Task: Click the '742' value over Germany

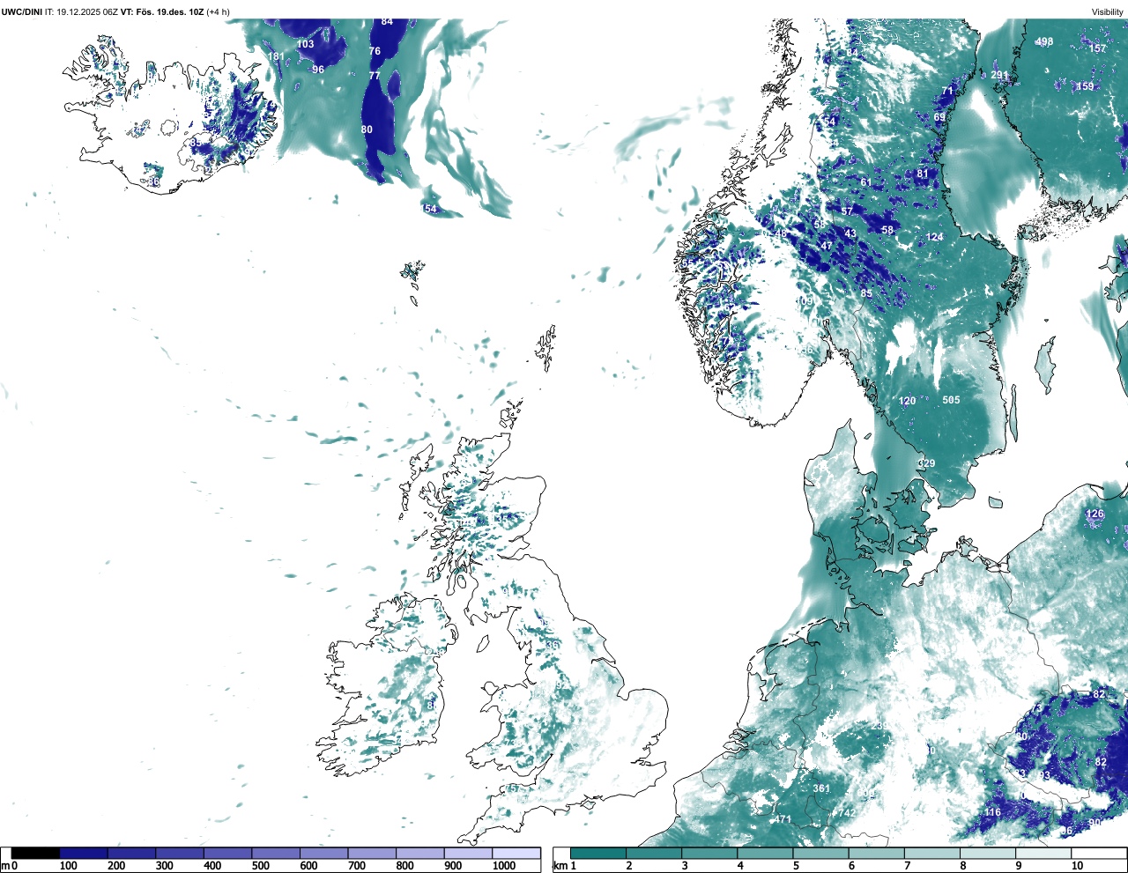Action: point(847,813)
